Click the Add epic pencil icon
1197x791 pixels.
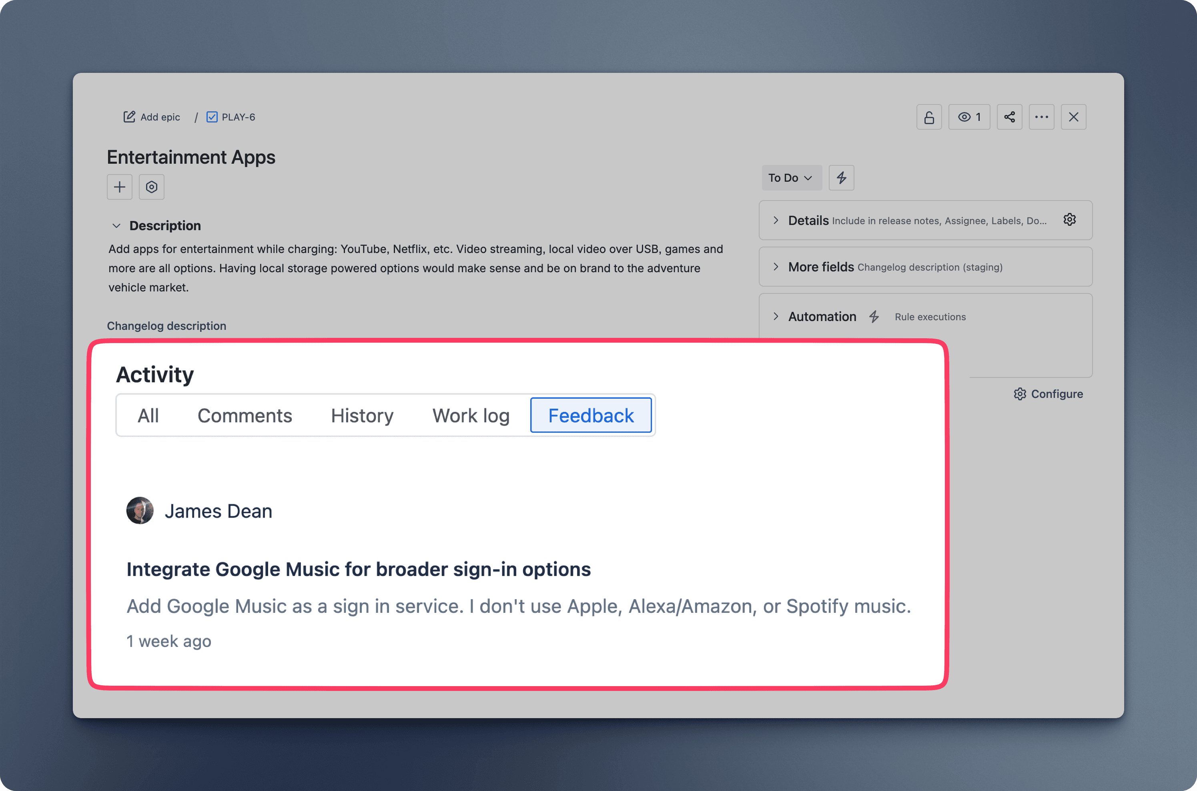click(129, 117)
